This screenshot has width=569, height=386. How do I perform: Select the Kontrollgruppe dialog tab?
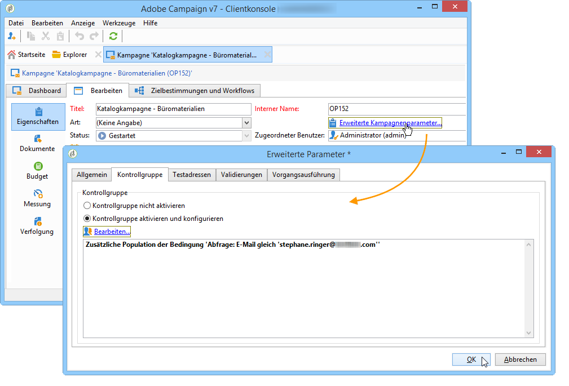tap(140, 175)
